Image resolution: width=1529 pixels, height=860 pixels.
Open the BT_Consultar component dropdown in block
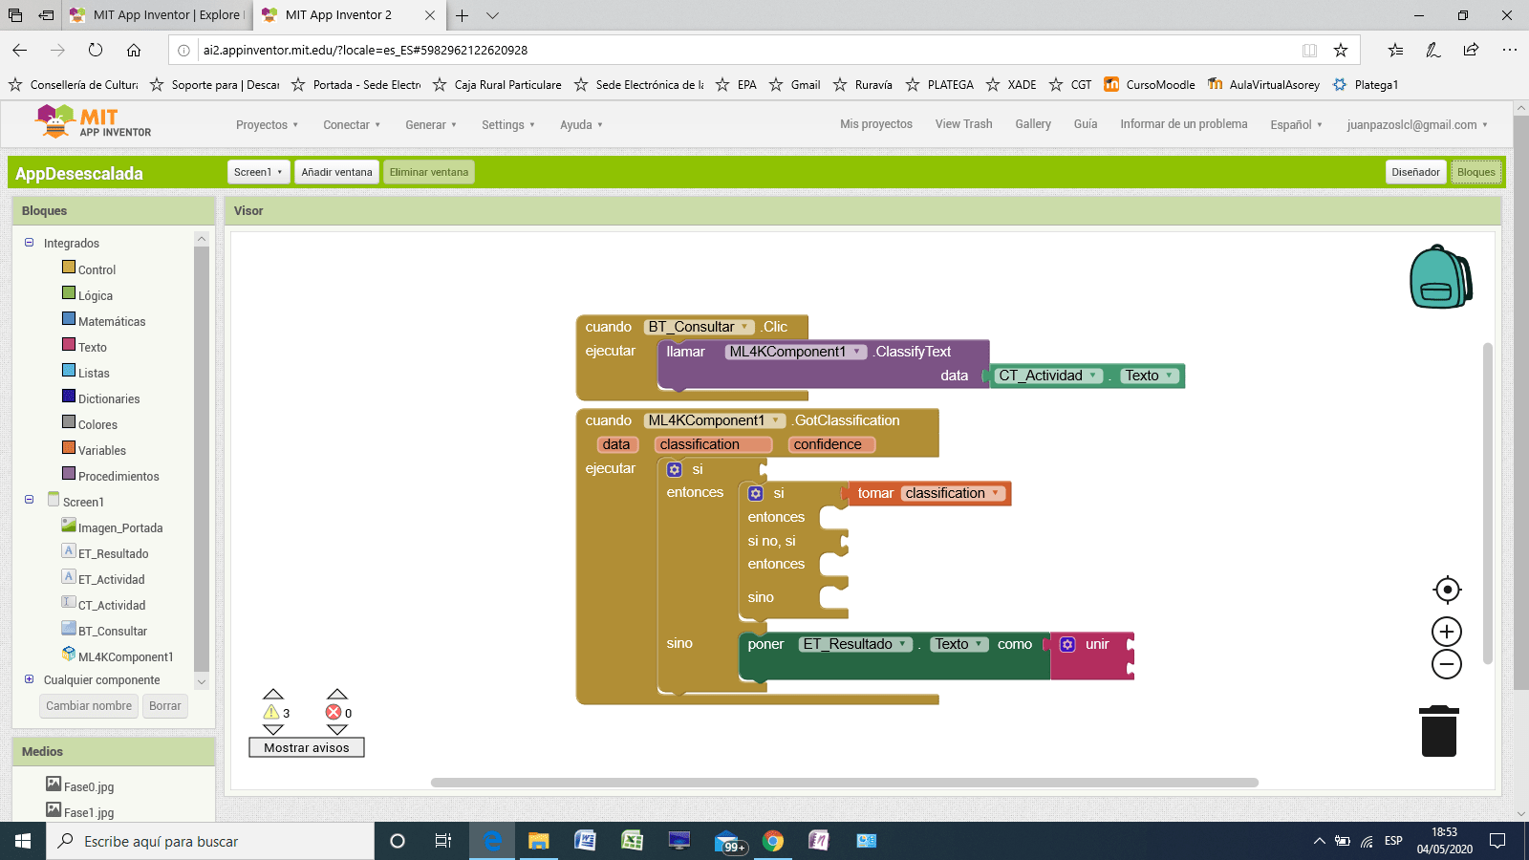click(744, 327)
